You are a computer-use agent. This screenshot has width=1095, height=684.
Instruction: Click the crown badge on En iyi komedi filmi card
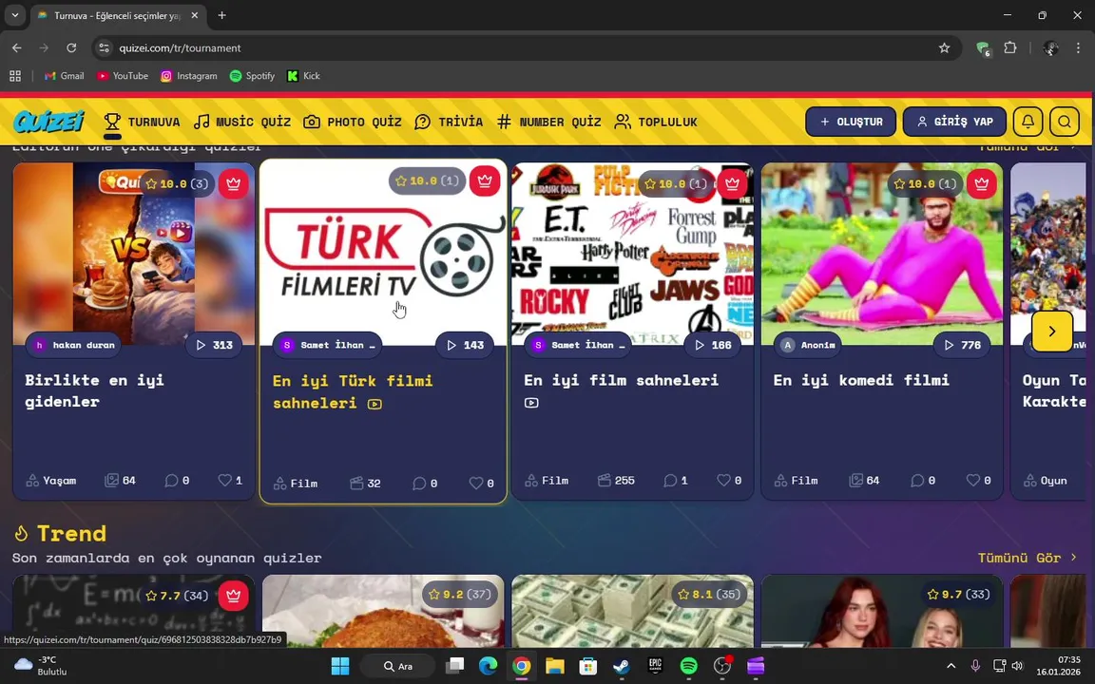(981, 183)
